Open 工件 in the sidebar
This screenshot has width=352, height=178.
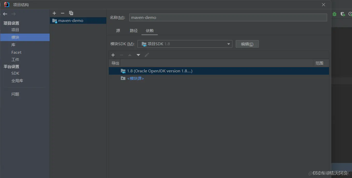click(x=15, y=59)
